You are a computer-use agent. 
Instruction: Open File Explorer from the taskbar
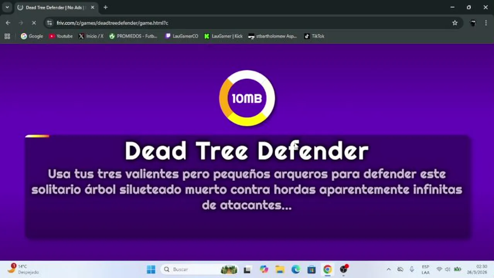(x=280, y=270)
